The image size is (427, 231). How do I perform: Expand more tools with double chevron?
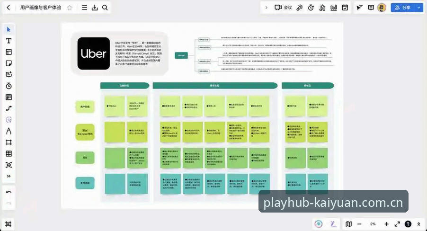(9, 176)
